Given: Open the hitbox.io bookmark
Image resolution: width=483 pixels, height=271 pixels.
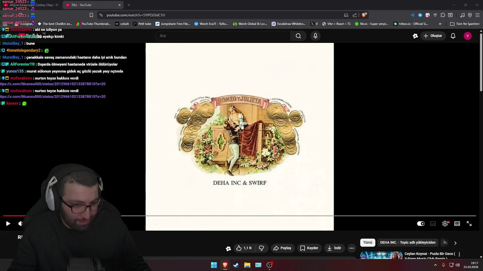Looking at the screenshot, I should tap(411, 24).
